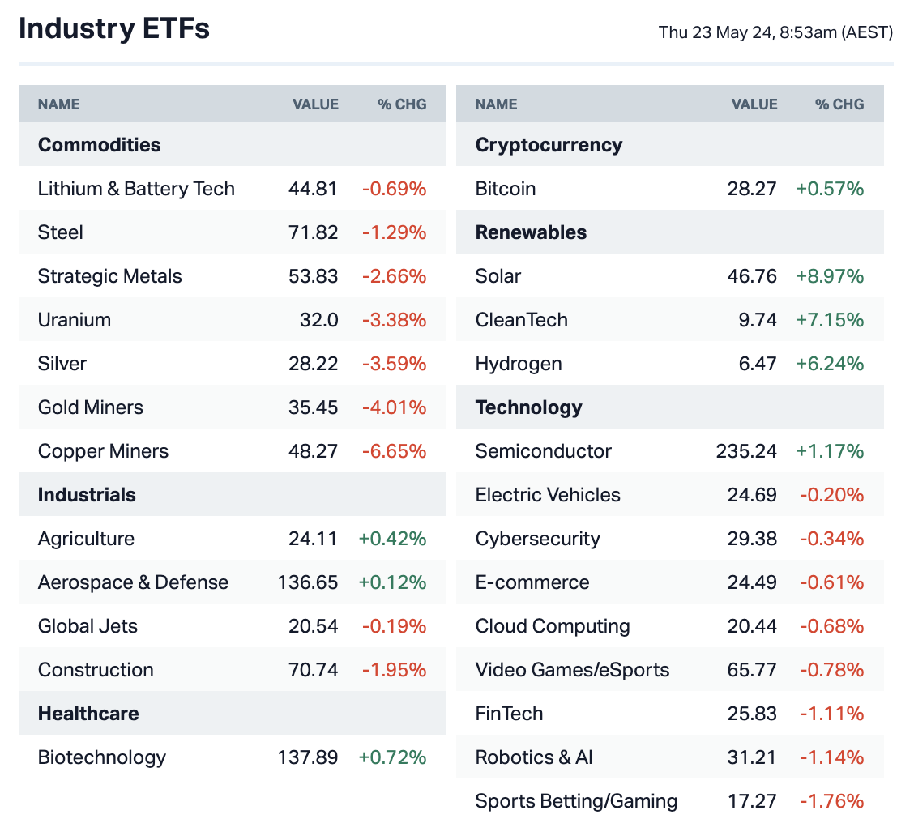The height and width of the screenshot is (836, 914).
Task: Click the Semiconductor ETF link
Action: click(543, 451)
